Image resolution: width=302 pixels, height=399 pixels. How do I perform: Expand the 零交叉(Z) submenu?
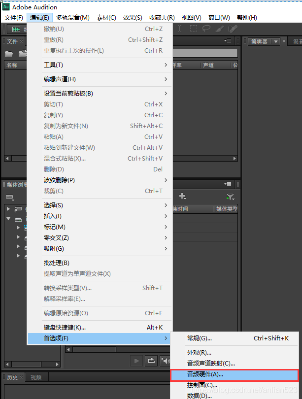(100, 237)
